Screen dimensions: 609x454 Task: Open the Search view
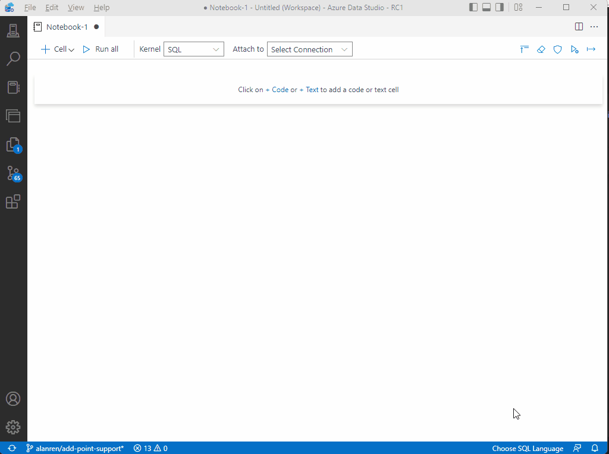click(x=13, y=58)
